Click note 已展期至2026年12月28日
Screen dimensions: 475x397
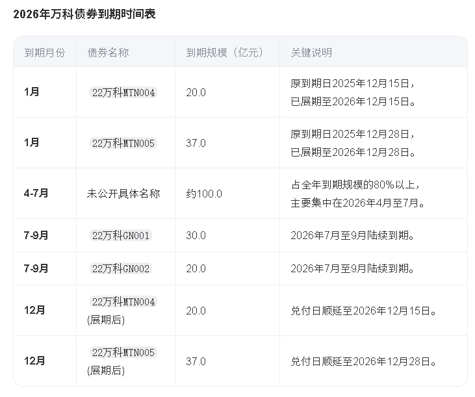click(x=353, y=152)
